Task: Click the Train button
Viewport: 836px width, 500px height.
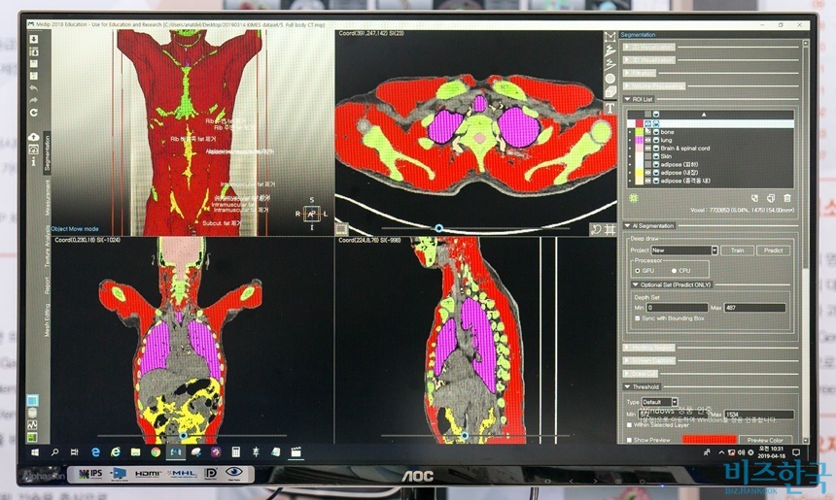Action: (738, 250)
